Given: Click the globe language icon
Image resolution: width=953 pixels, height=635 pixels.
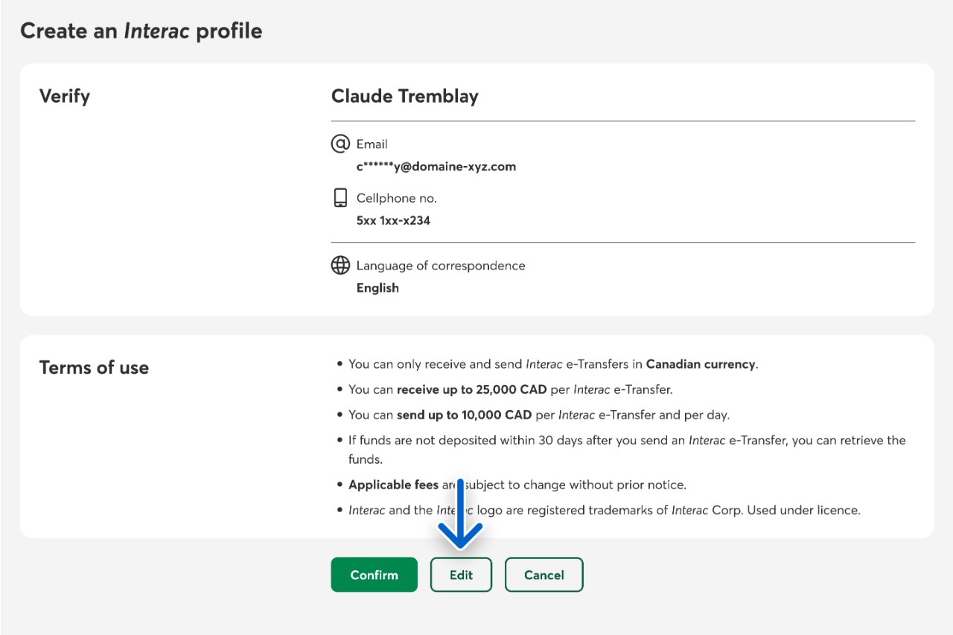Looking at the screenshot, I should tap(340, 265).
